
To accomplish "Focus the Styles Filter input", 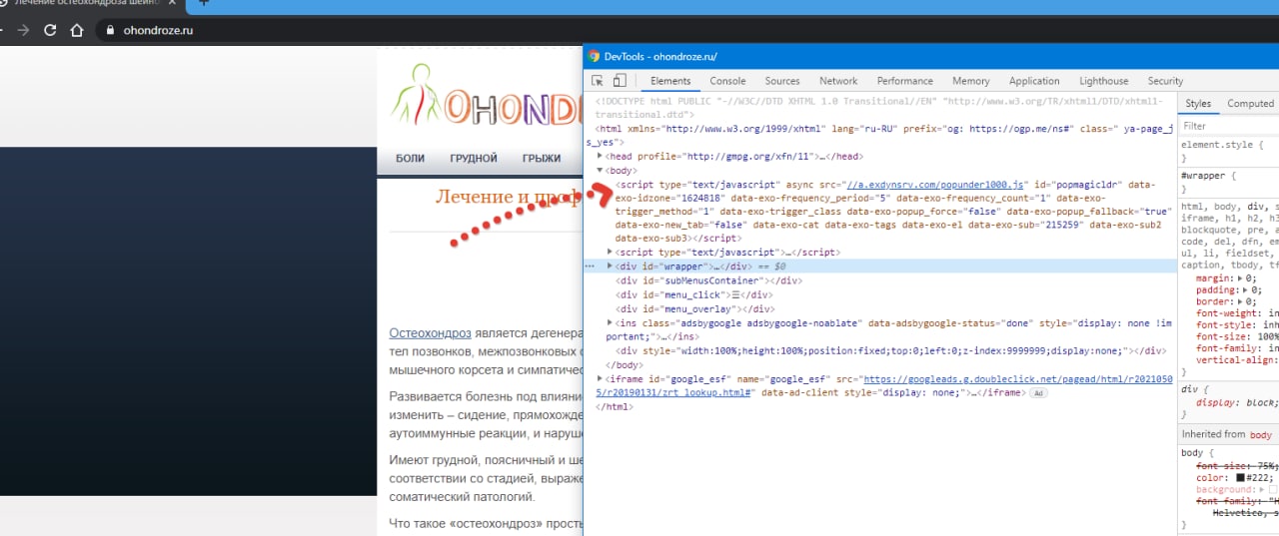I will tap(1230, 127).
